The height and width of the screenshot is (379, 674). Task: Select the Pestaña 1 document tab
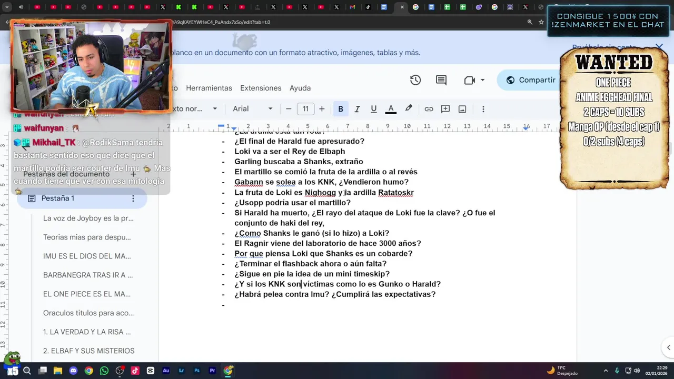coord(82,198)
